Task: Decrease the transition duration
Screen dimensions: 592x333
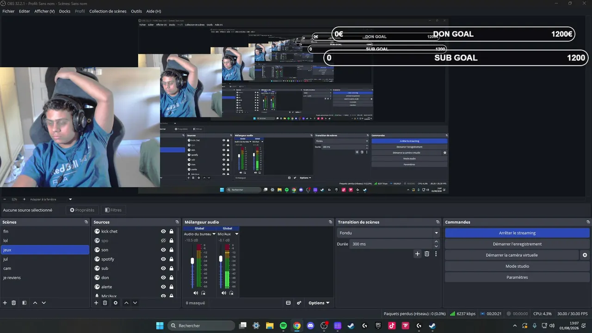Action: point(436,246)
